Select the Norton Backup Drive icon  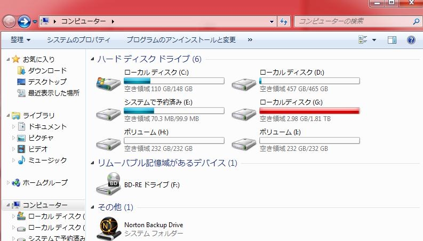[109, 229]
